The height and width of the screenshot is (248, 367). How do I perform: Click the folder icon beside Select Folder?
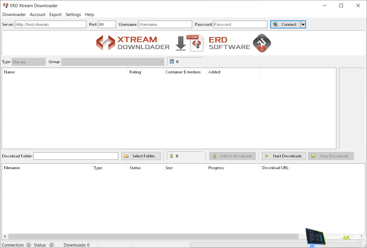click(x=126, y=156)
